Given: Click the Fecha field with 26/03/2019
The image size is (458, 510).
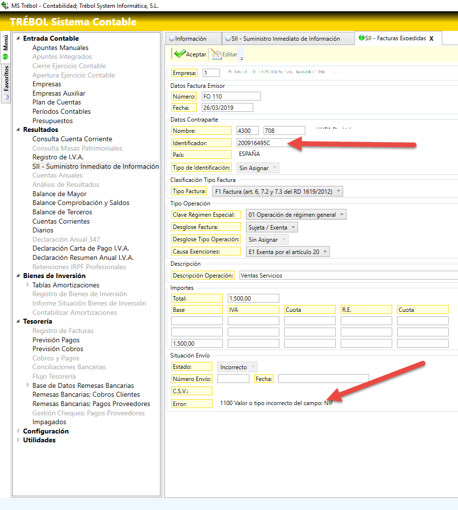Looking at the screenshot, I should click(x=227, y=108).
